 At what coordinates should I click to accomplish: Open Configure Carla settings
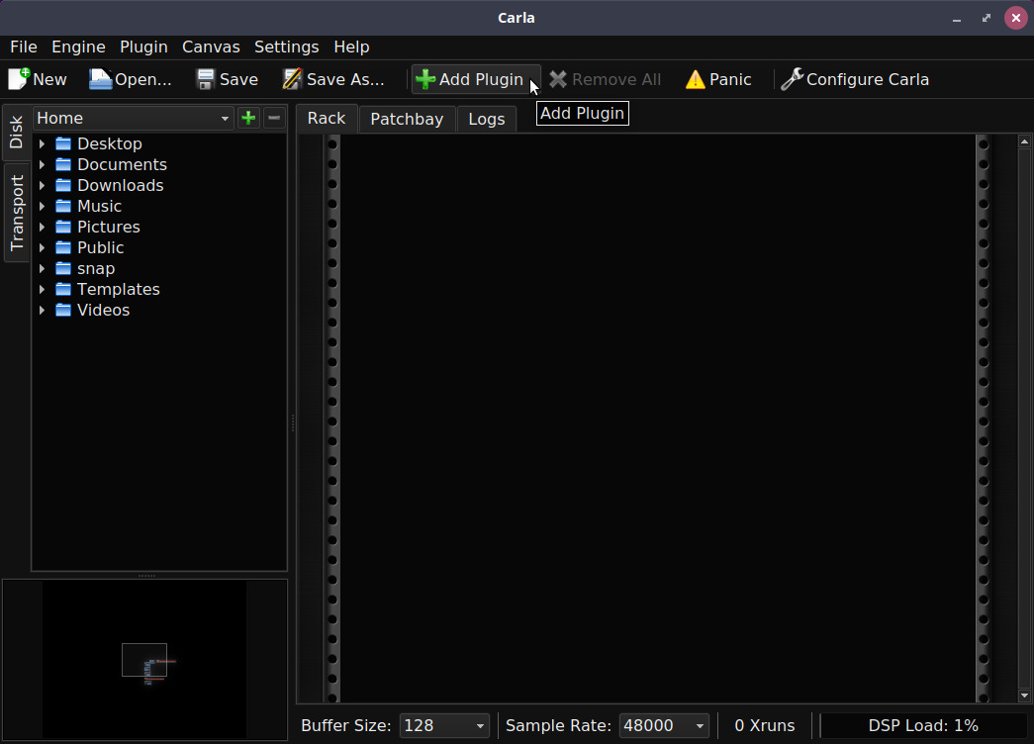coord(854,79)
